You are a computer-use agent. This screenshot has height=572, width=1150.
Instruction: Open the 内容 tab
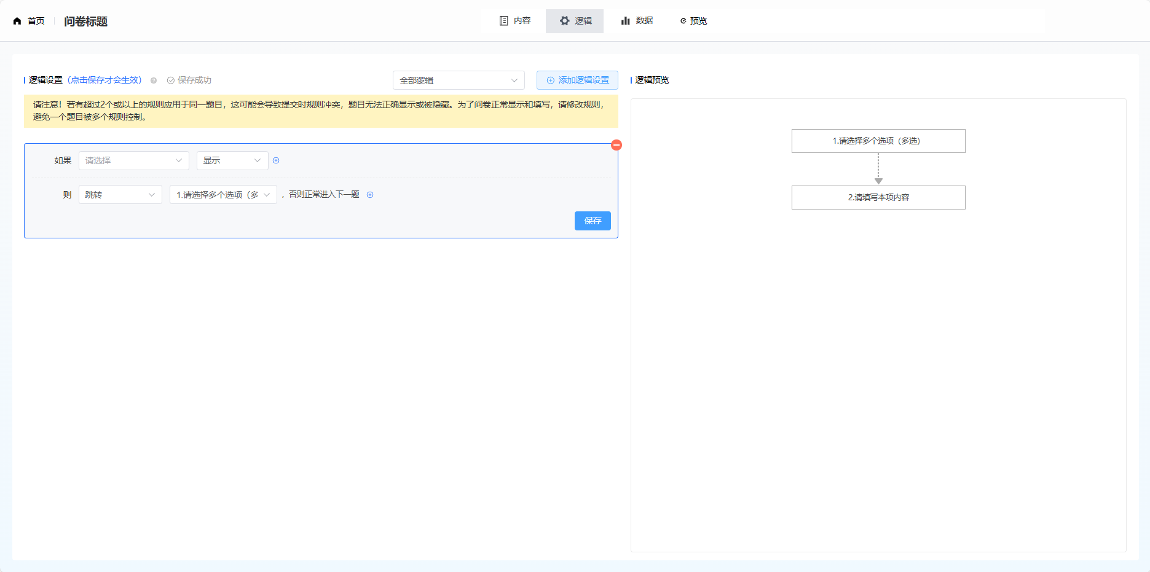coord(515,21)
